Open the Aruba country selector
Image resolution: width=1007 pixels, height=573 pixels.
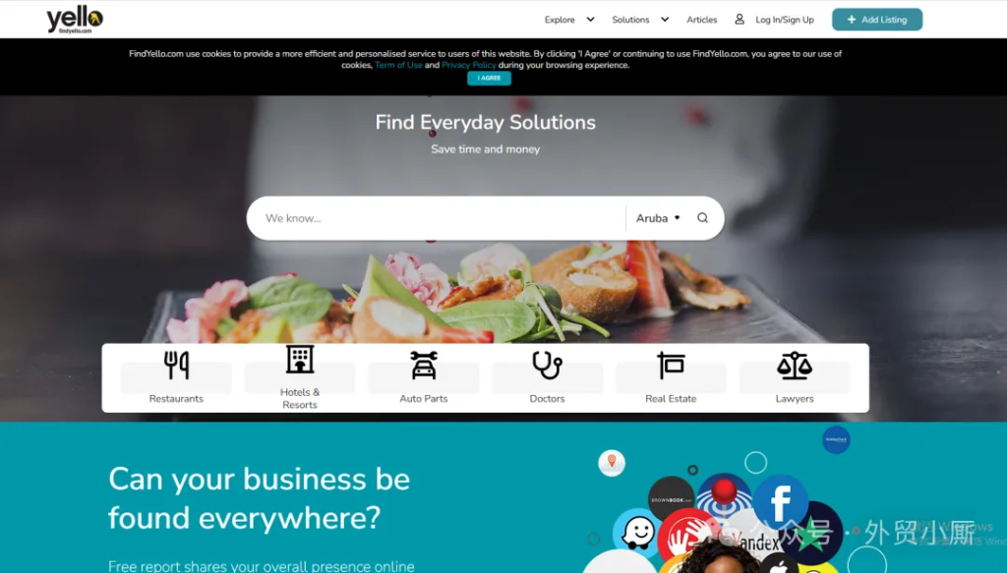pos(658,218)
